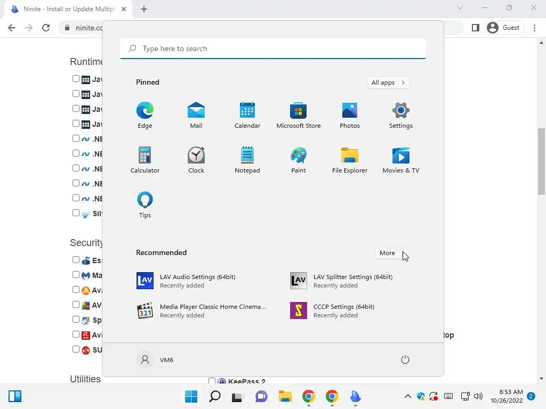The height and width of the screenshot is (409, 546).
Task: Open the Tips app
Action: (145, 205)
